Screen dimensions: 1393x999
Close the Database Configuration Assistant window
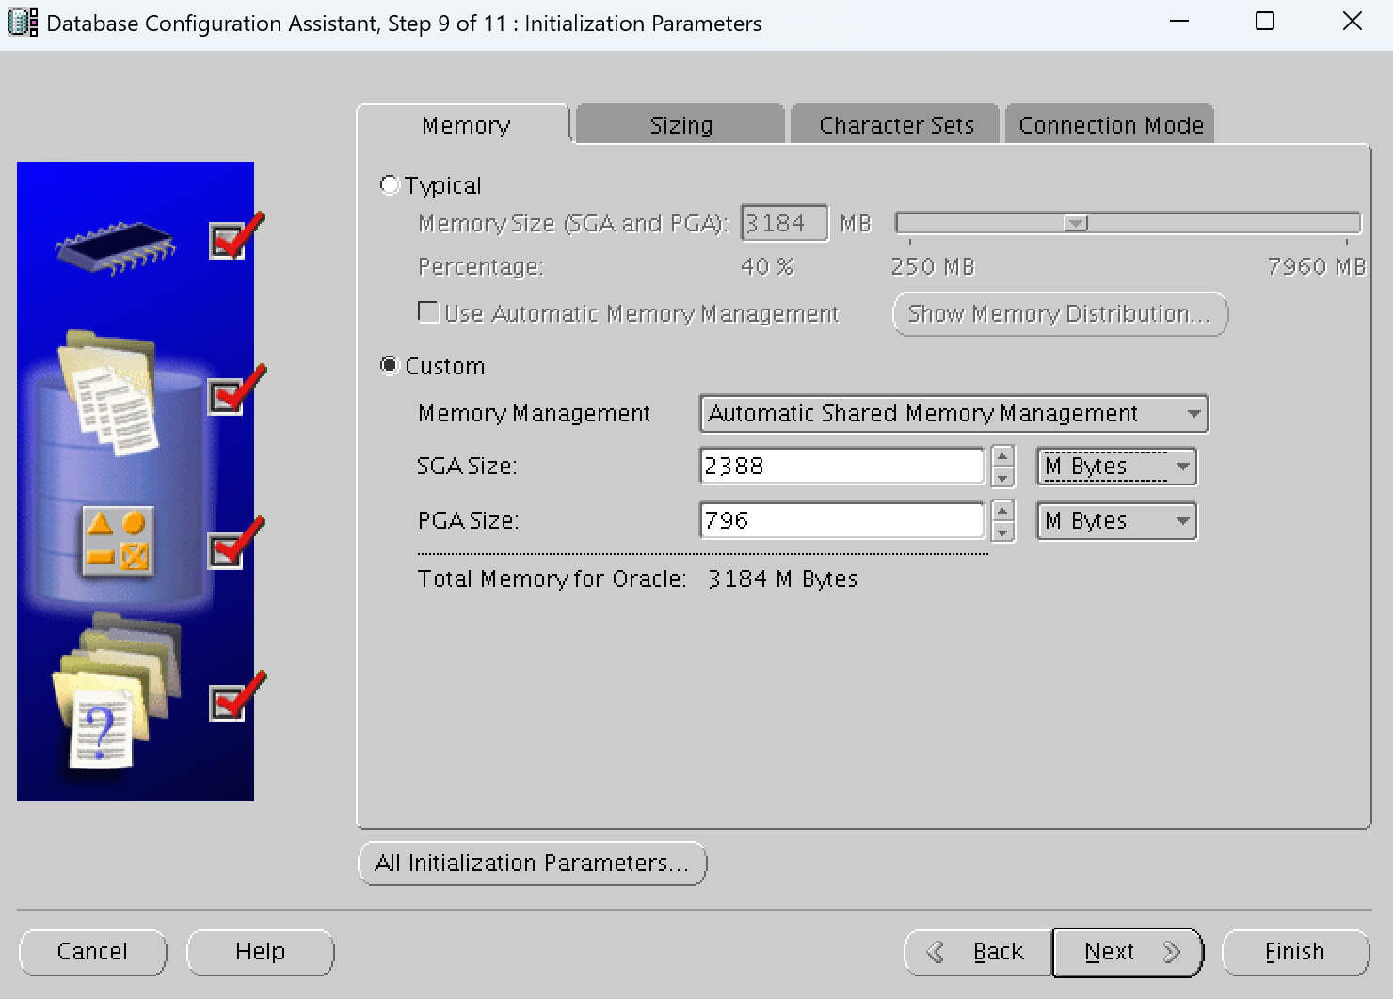click(x=1353, y=21)
